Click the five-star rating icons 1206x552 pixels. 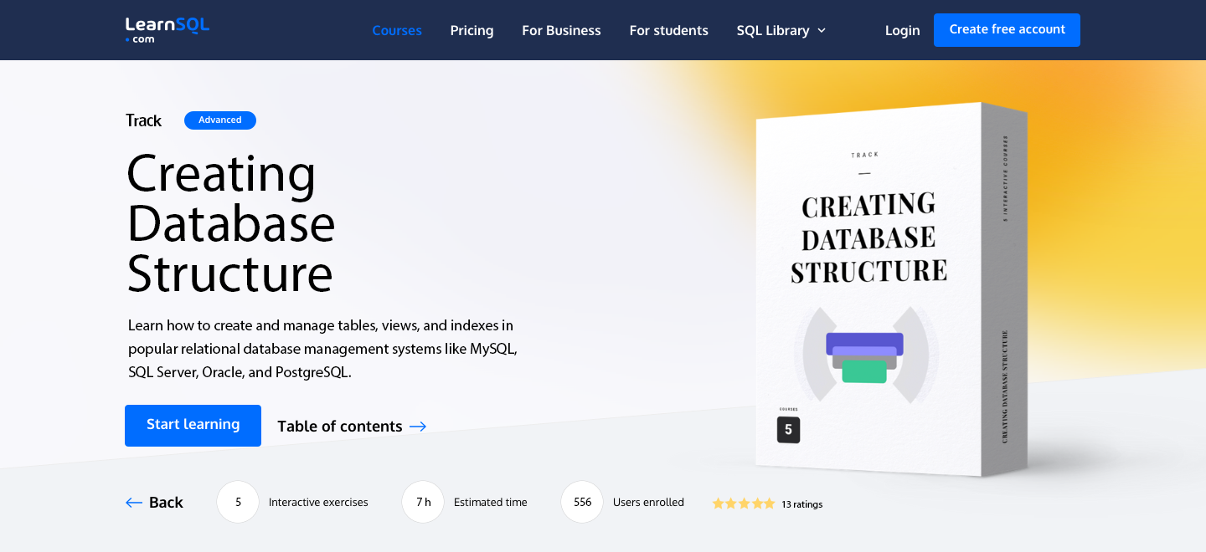tap(744, 503)
